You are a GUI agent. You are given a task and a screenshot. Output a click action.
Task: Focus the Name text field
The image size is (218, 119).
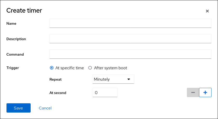click(130, 23)
